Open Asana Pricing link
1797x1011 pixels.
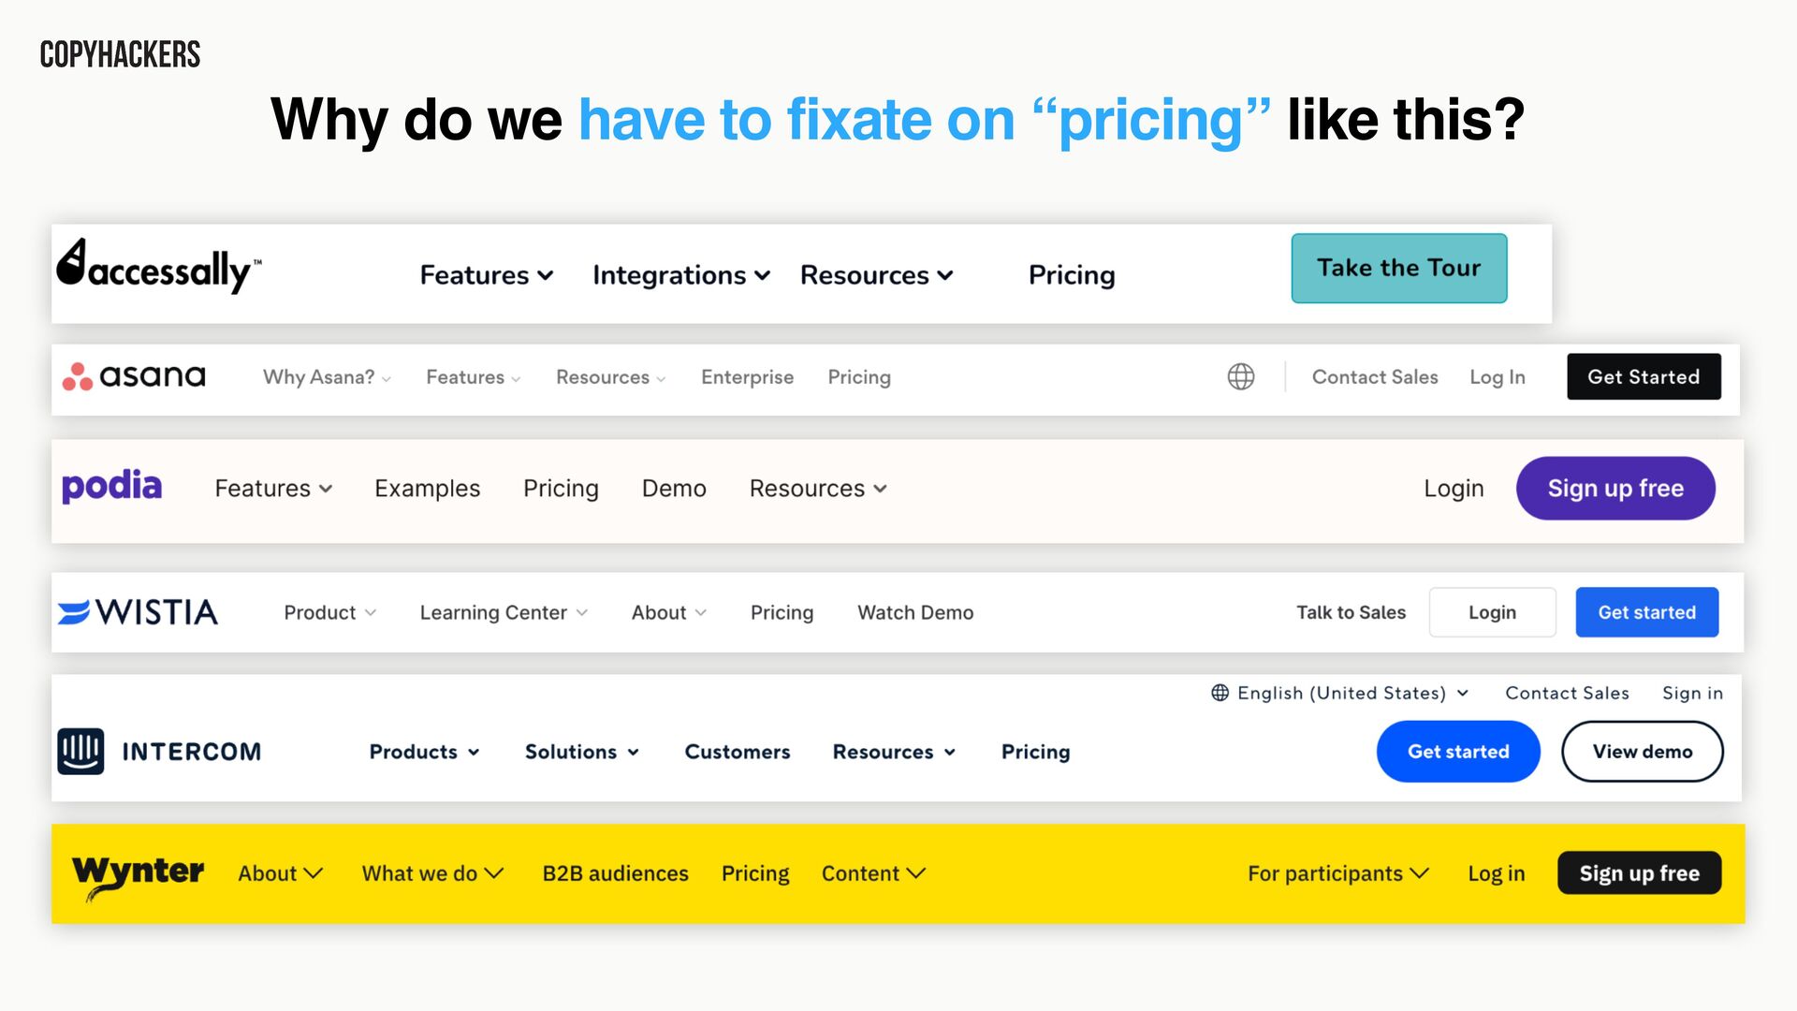click(859, 377)
